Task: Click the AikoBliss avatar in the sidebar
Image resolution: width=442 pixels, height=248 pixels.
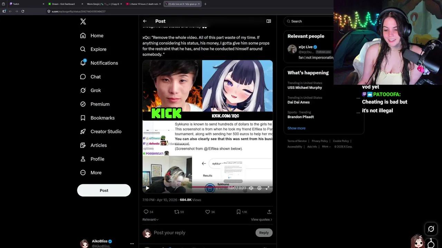Action: [x=85, y=244]
